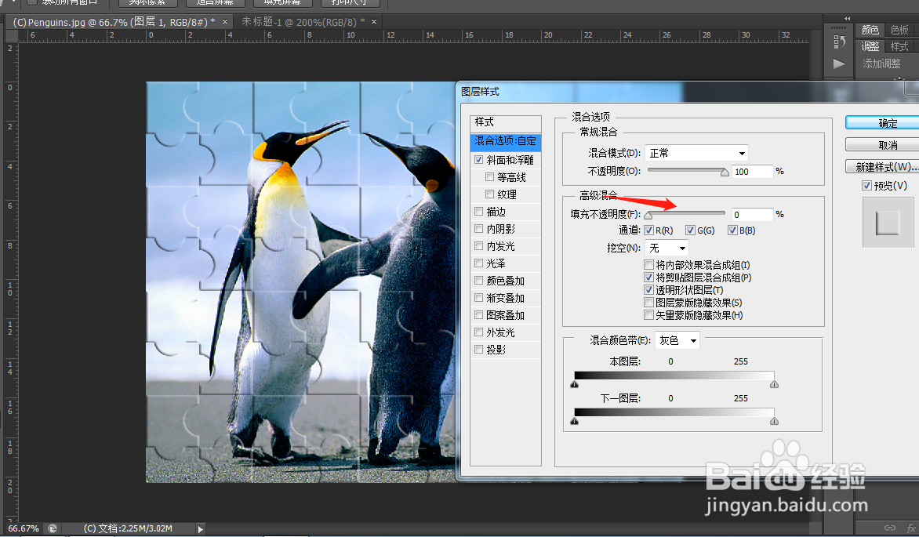
Task: Enable the 等高线 checkbox
Action: pyautogui.click(x=489, y=176)
